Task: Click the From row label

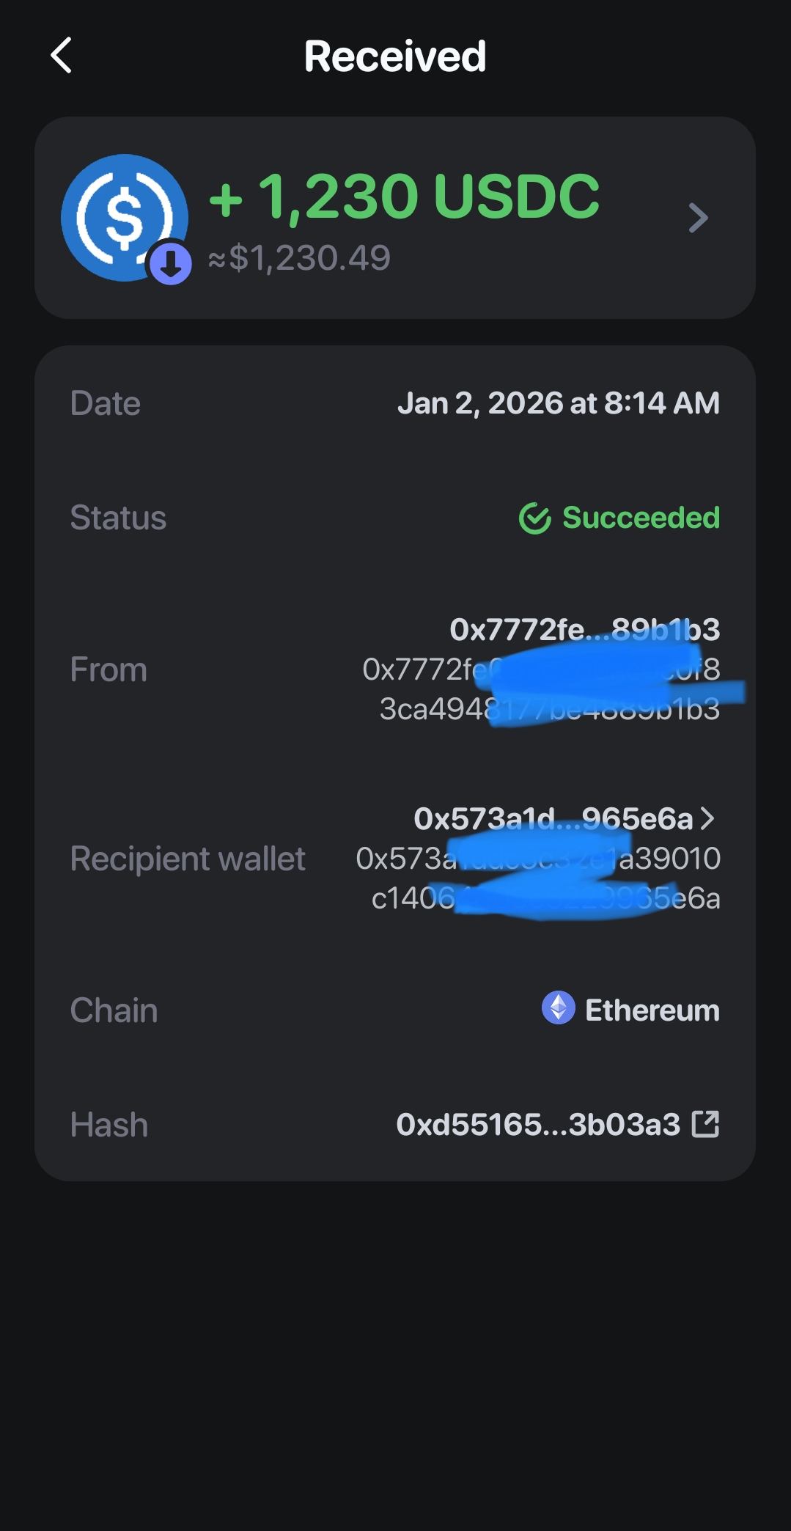Action: 108,669
